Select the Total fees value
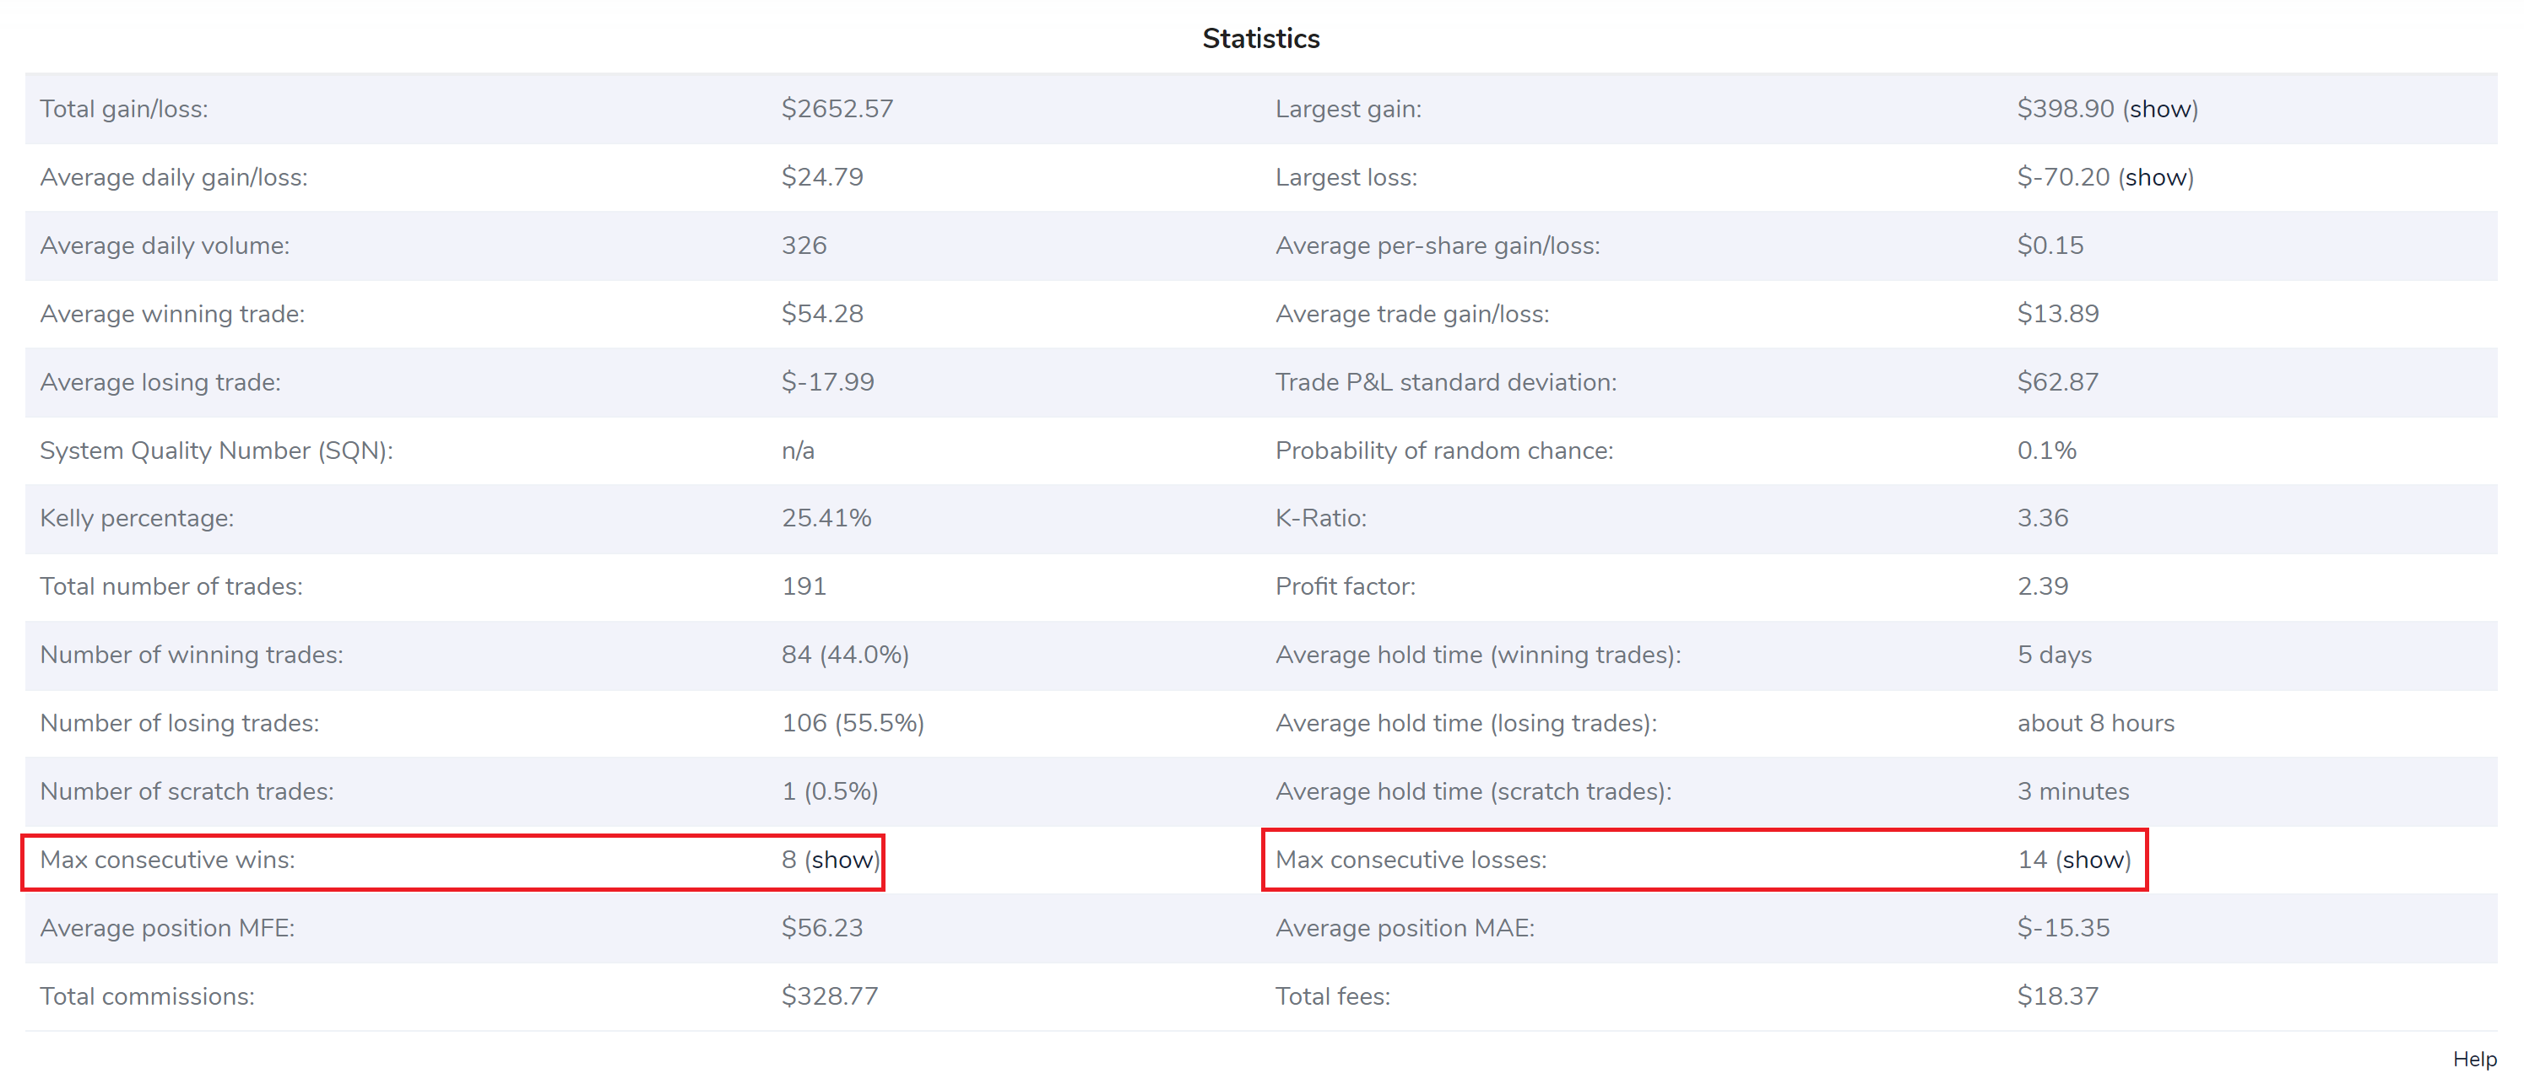Screen dimensions: 2524x1079 click(2058, 995)
